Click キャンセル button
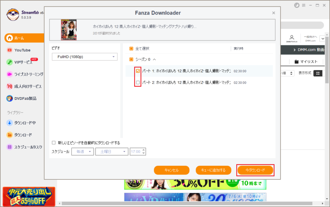This screenshot has width=330, height=207. click(x=171, y=170)
